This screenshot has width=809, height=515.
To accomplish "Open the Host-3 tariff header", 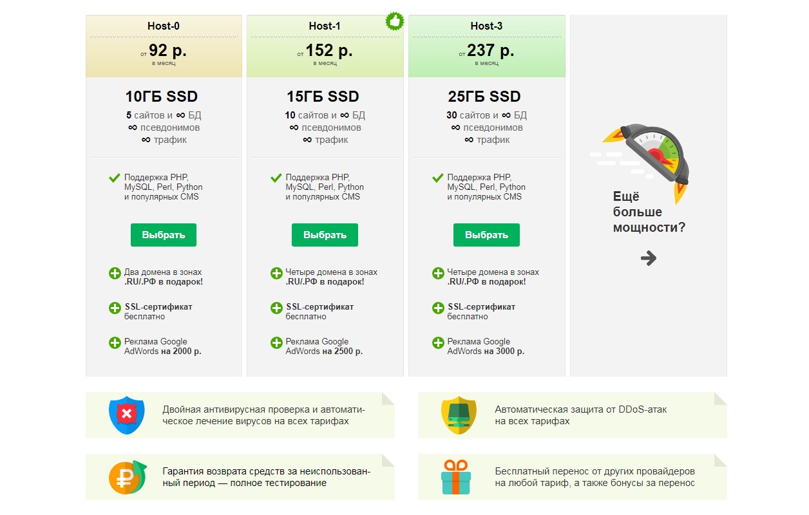I will [x=486, y=26].
